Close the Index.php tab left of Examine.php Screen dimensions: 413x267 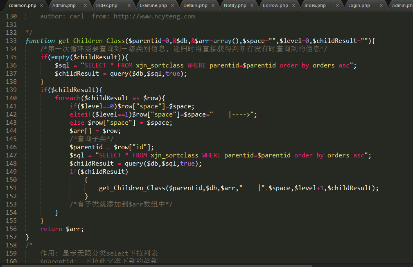(x=129, y=6)
